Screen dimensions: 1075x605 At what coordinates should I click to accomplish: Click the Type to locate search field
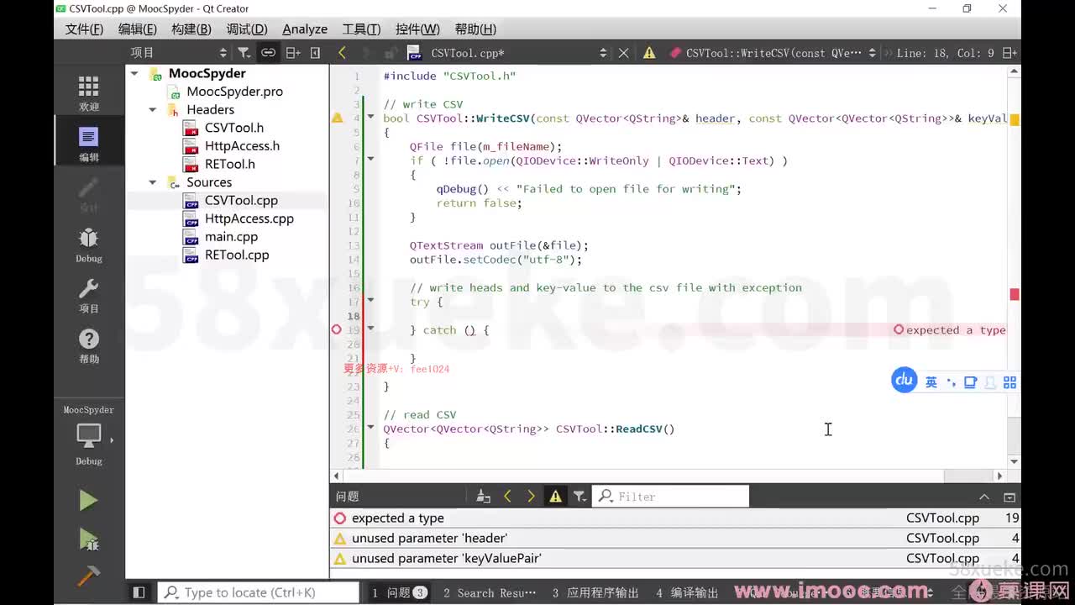[x=259, y=592]
